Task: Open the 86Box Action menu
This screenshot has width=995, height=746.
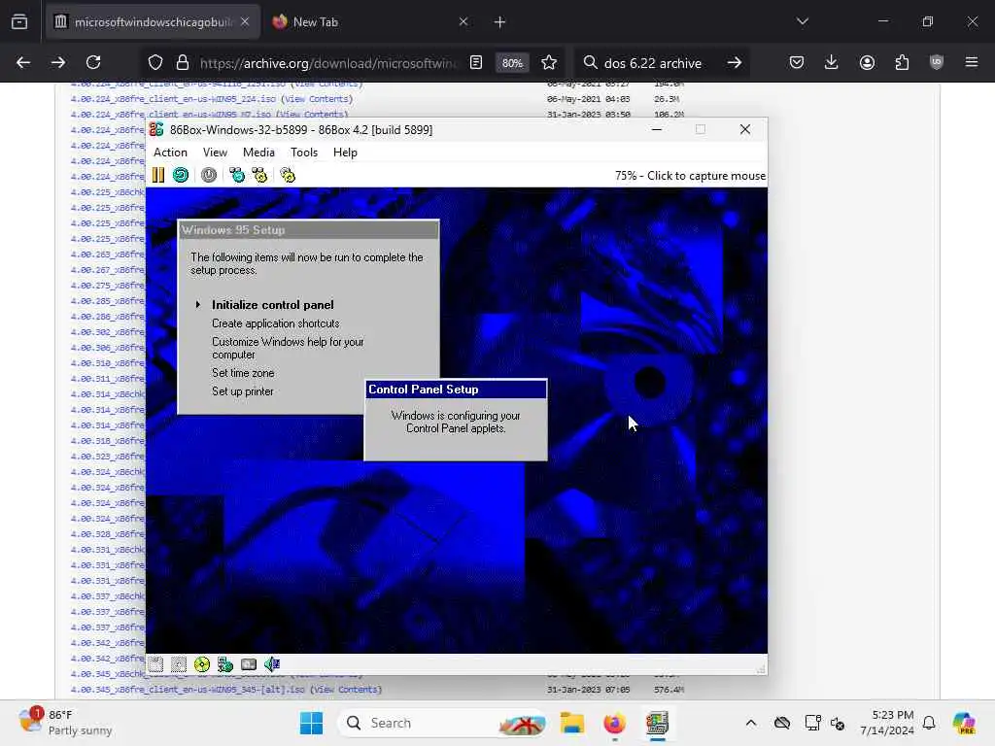Action: point(170,153)
